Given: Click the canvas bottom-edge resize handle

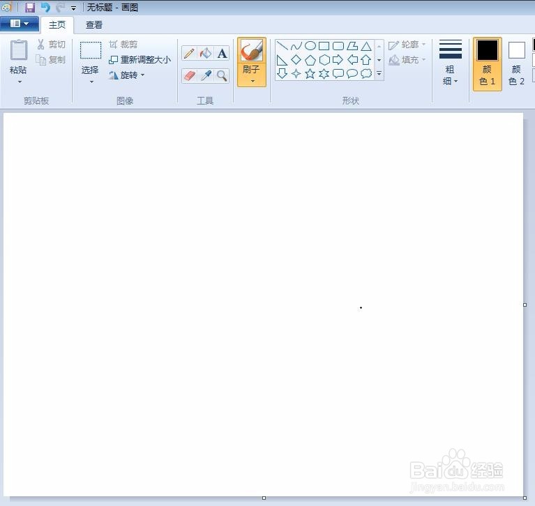Looking at the screenshot, I should pyautogui.click(x=264, y=498).
